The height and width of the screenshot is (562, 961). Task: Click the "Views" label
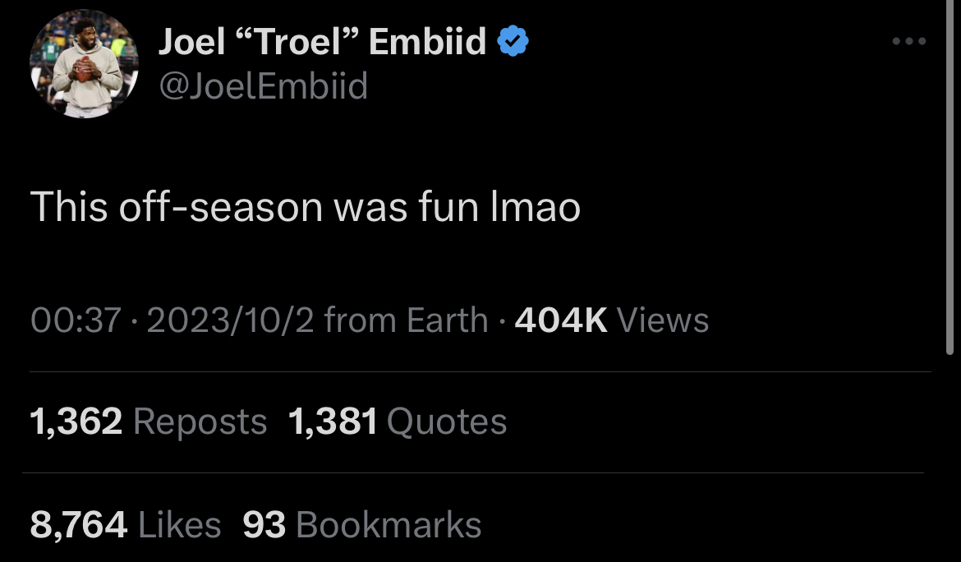662,320
